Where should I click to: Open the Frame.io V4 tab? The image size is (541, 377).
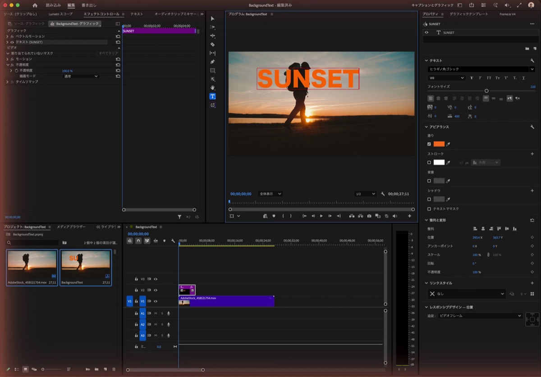coord(507,14)
